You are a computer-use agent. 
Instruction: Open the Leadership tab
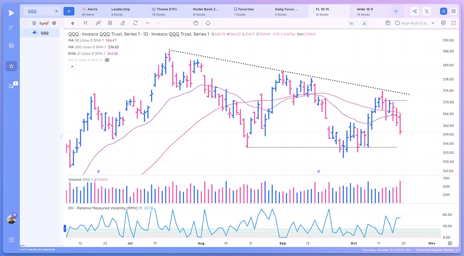120,11
